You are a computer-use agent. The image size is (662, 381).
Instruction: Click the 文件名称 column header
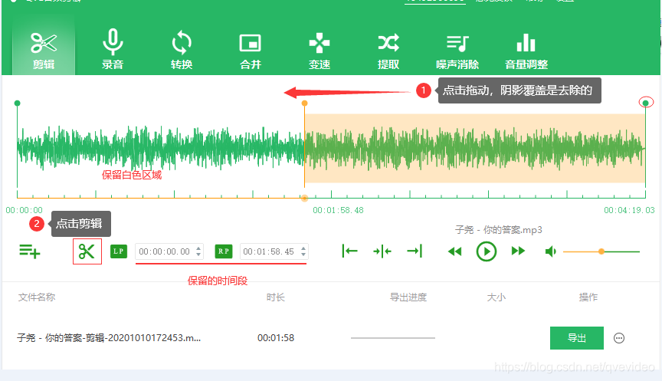click(x=37, y=297)
